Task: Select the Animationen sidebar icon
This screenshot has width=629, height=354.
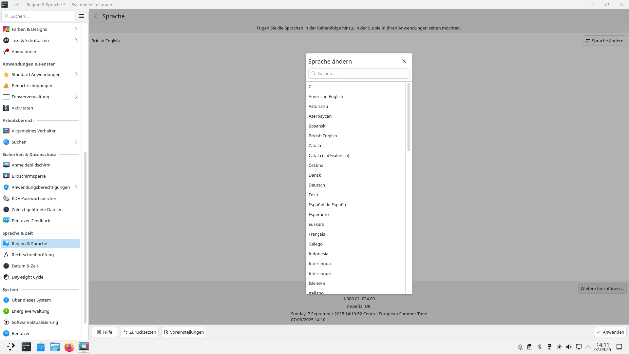Action: coord(6,51)
